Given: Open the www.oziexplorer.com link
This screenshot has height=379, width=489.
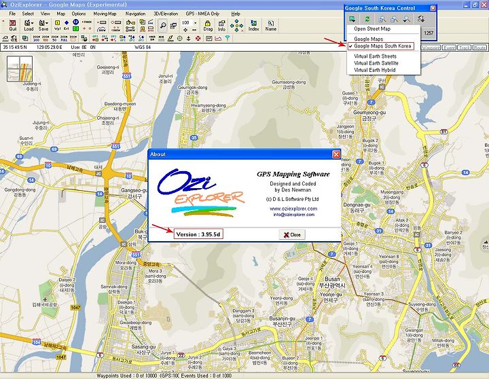Looking at the screenshot, I should coord(293,209).
